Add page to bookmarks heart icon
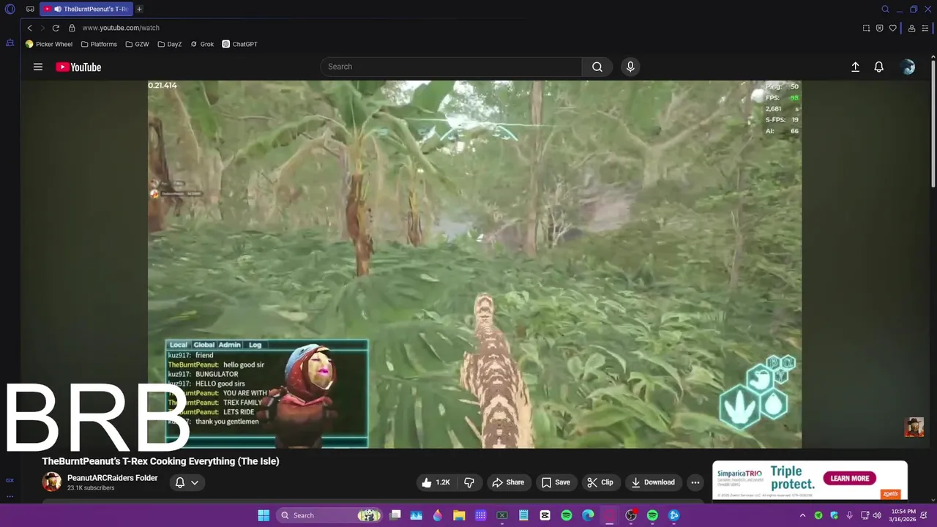The width and height of the screenshot is (937, 527). click(892, 28)
